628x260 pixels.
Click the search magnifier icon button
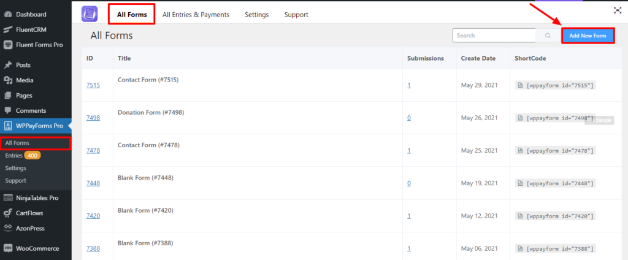point(548,36)
